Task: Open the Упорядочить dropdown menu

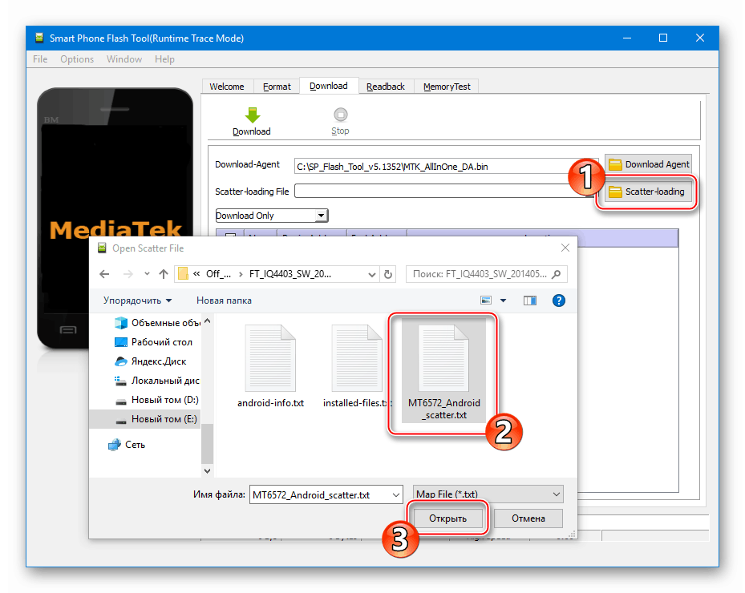Action: click(x=137, y=301)
